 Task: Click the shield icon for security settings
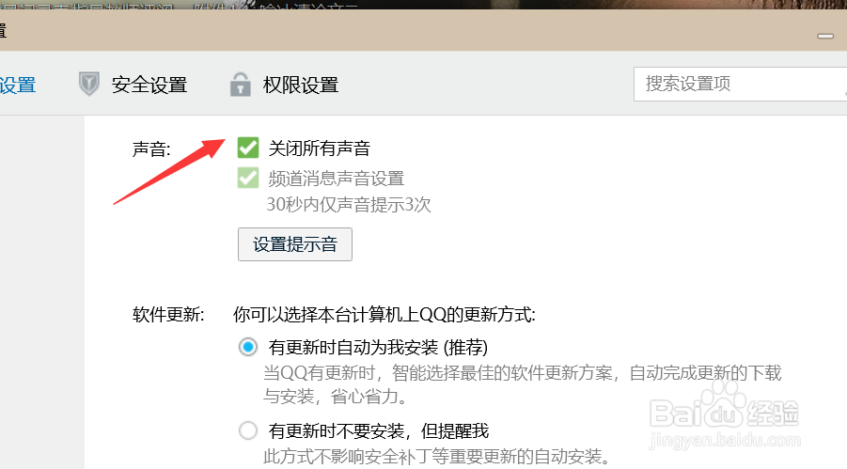pos(88,84)
